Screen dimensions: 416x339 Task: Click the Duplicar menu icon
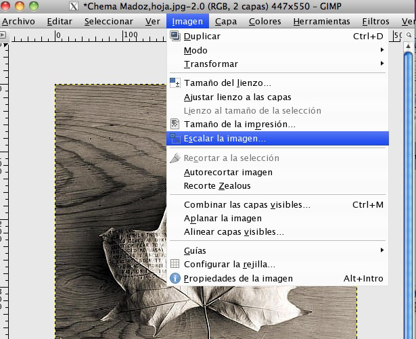point(175,36)
